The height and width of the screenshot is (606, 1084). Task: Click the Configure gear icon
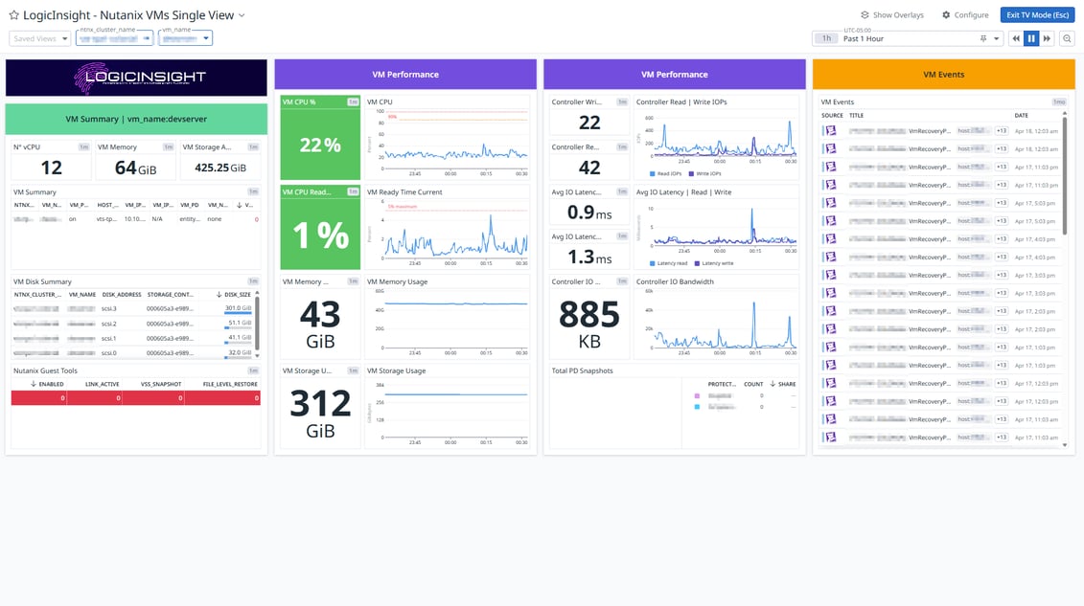click(946, 15)
